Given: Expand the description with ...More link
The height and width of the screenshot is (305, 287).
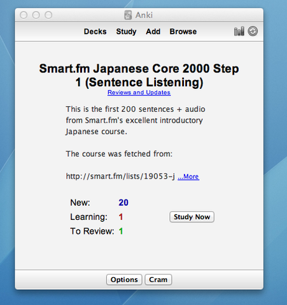Looking at the screenshot, I should (188, 177).
